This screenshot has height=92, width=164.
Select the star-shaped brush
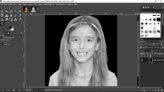[142, 24]
